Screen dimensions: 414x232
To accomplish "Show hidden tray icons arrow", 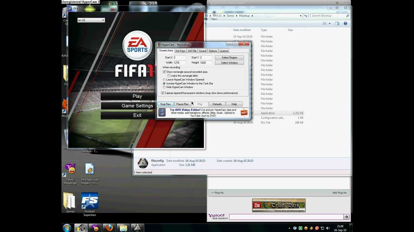I will (x=289, y=228).
